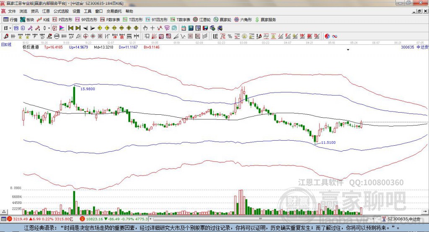
Task: Select the hand pan tool
Action: [145, 28]
